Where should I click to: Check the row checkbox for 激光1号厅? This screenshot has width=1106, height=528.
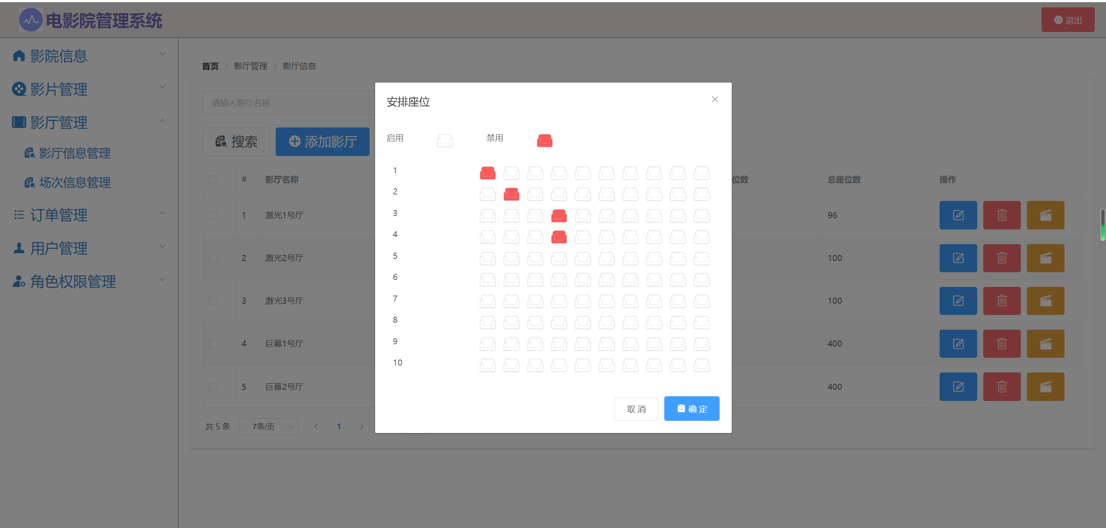coord(213,215)
